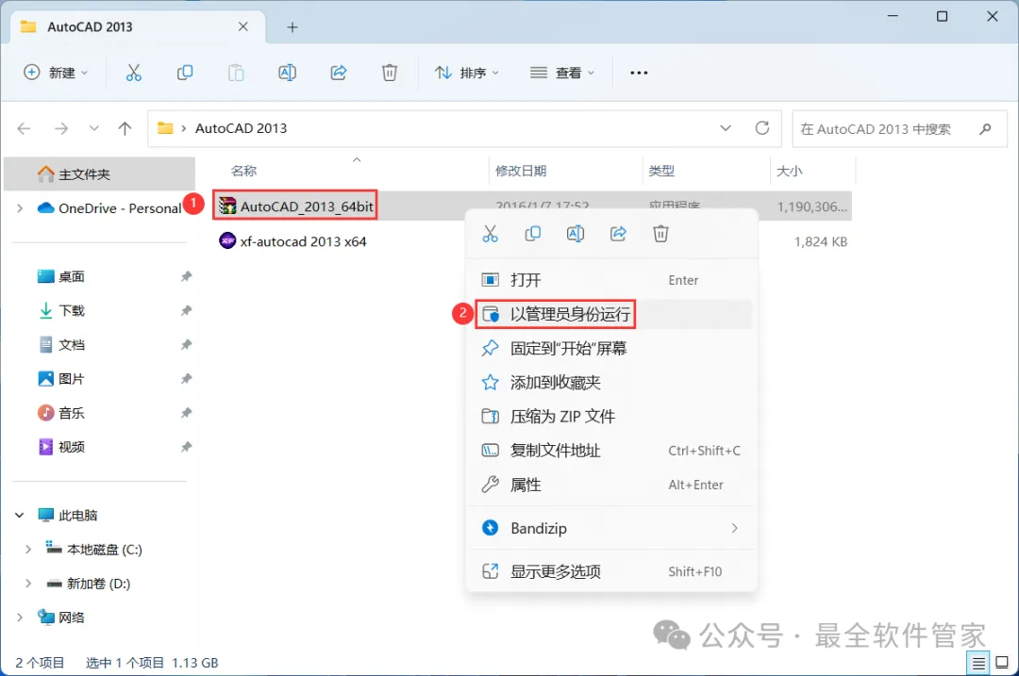Switch to large icons view in status bar

[x=1002, y=663]
